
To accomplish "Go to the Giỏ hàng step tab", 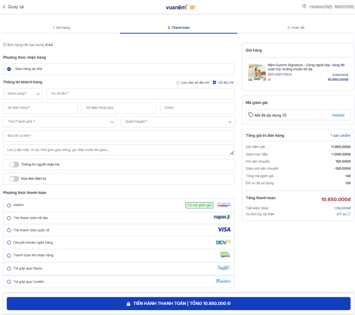I will click(x=61, y=27).
